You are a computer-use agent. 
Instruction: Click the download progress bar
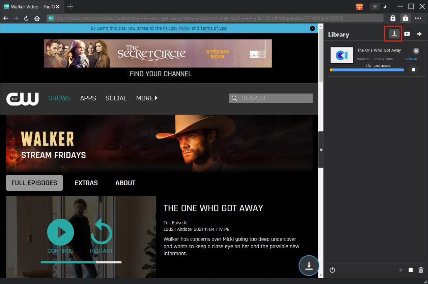[367, 70]
